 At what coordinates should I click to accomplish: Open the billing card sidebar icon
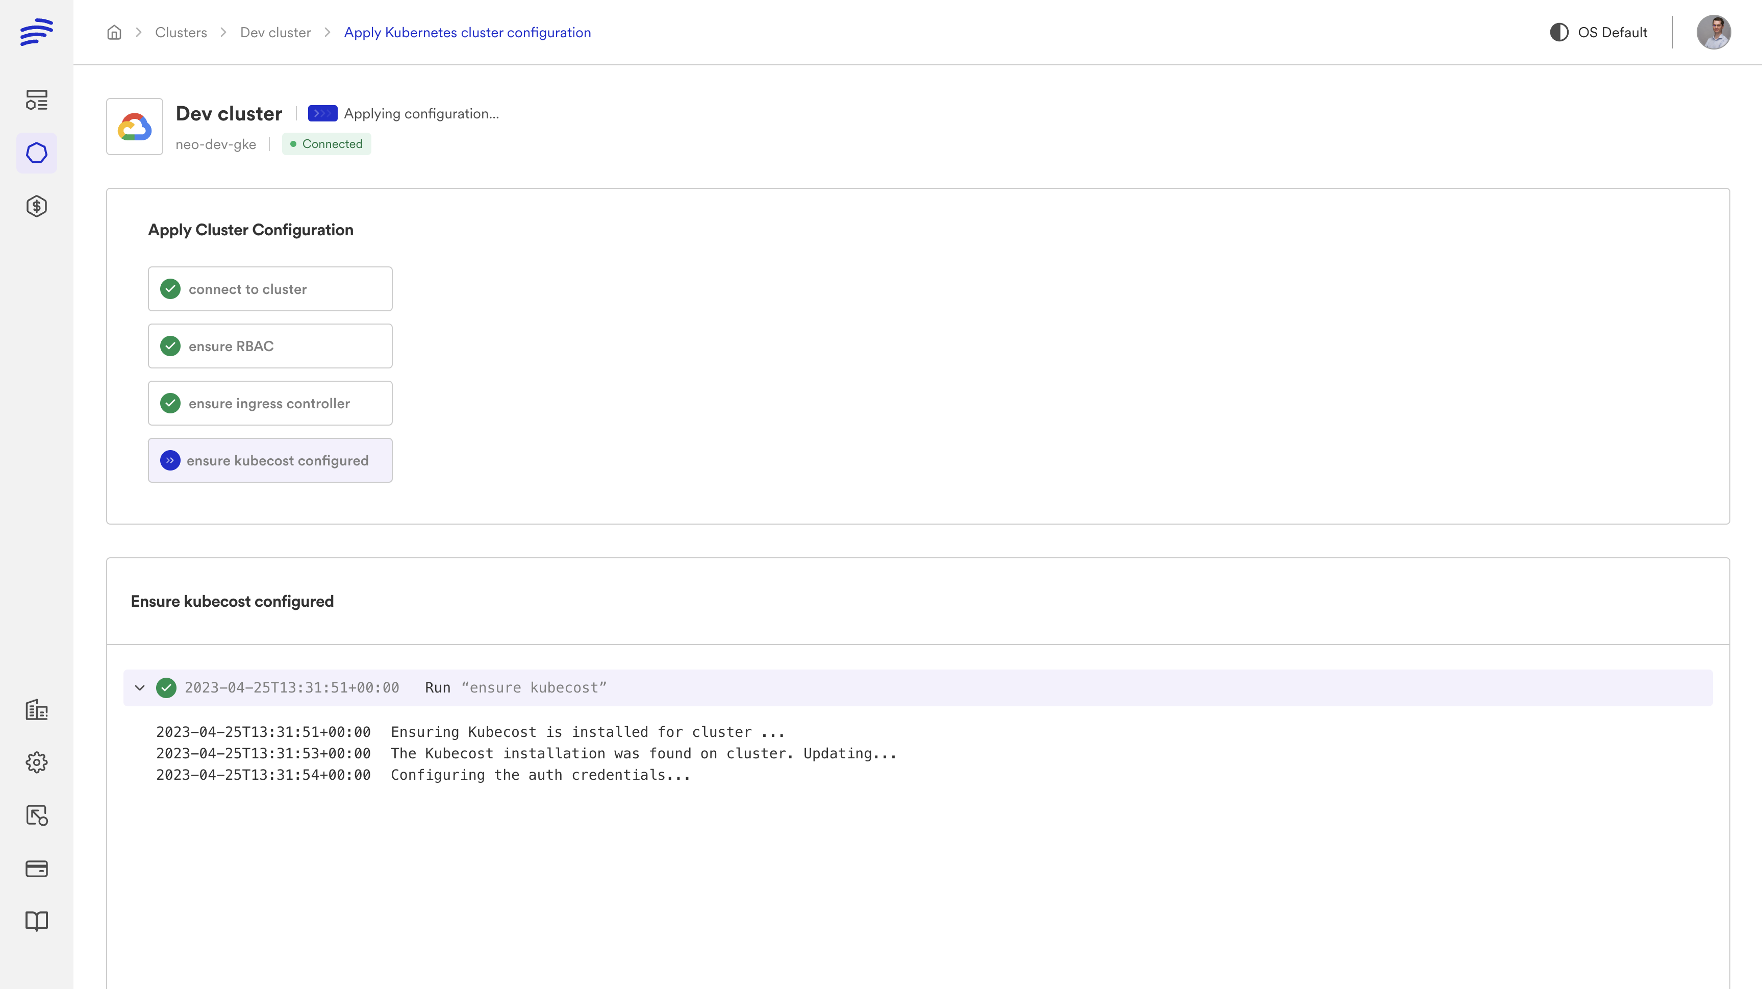point(36,869)
